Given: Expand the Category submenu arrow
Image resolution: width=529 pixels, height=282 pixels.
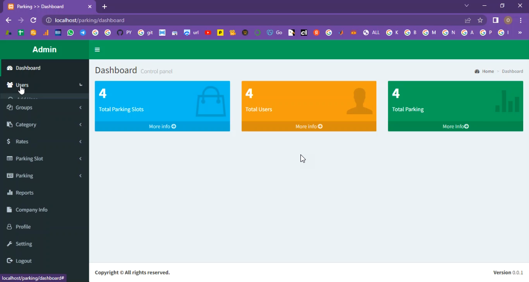Looking at the screenshot, I should [x=80, y=124].
